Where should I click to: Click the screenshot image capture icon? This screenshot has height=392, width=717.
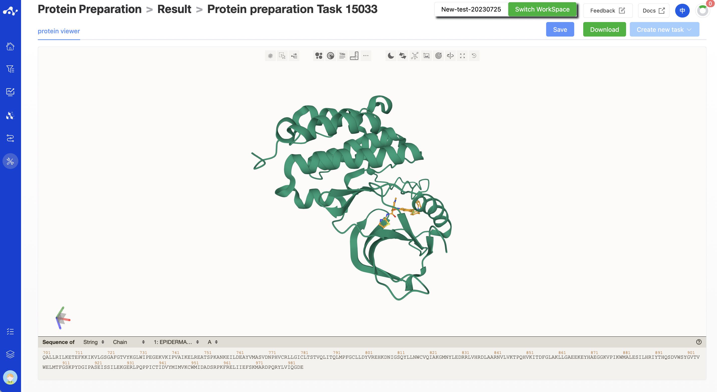pyautogui.click(x=426, y=56)
